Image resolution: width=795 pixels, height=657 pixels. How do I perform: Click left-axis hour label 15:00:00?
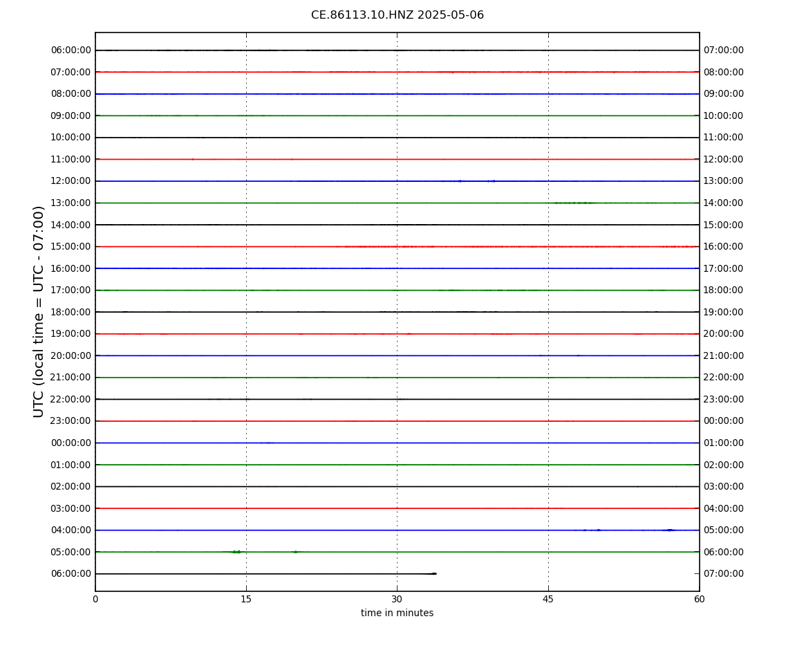click(x=71, y=247)
